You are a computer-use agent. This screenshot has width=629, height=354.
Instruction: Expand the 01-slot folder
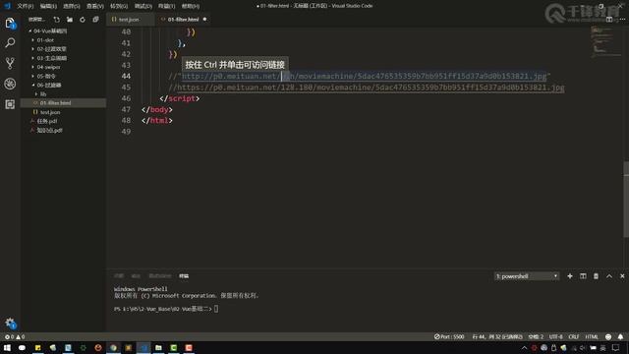pyautogui.click(x=45, y=40)
